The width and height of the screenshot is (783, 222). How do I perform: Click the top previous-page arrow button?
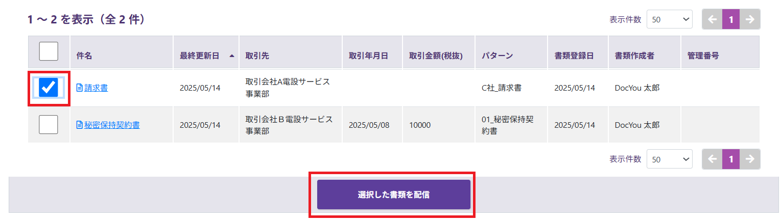[x=712, y=19]
